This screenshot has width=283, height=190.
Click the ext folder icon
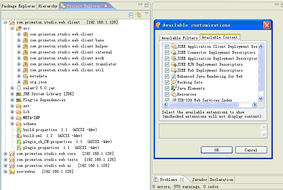(x=19, y=106)
